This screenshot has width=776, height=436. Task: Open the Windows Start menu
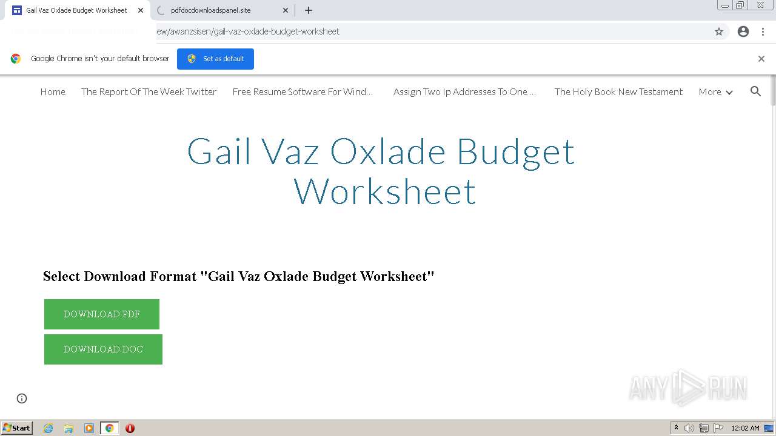[x=17, y=428]
